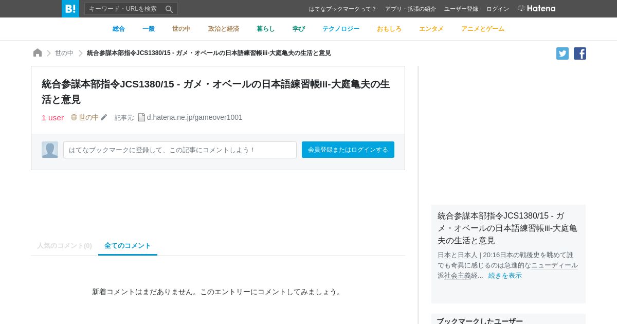
Task: Click ユーザー登録 link
Action: click(x=461, y=9)
